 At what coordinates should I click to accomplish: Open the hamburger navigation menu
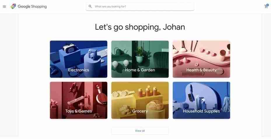point(4,7)
